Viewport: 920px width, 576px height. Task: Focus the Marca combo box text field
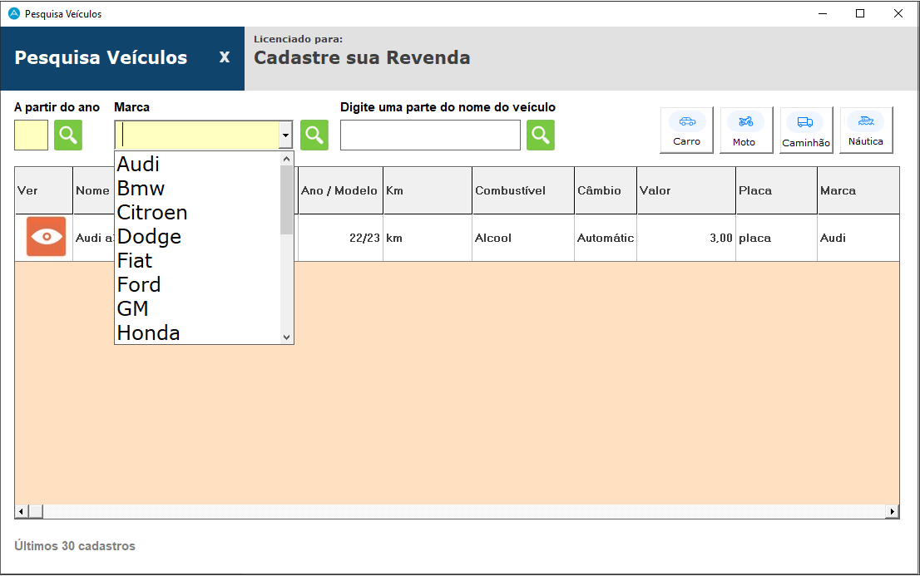coord(197,135)
